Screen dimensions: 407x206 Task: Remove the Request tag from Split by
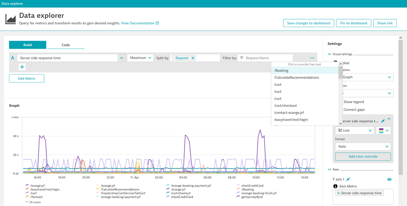(x=193, y=58)
